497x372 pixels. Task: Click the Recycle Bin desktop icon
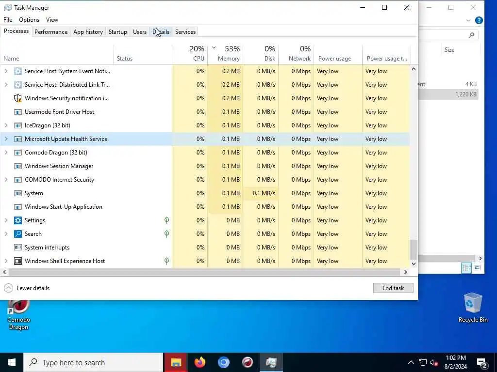click(473, 308)
